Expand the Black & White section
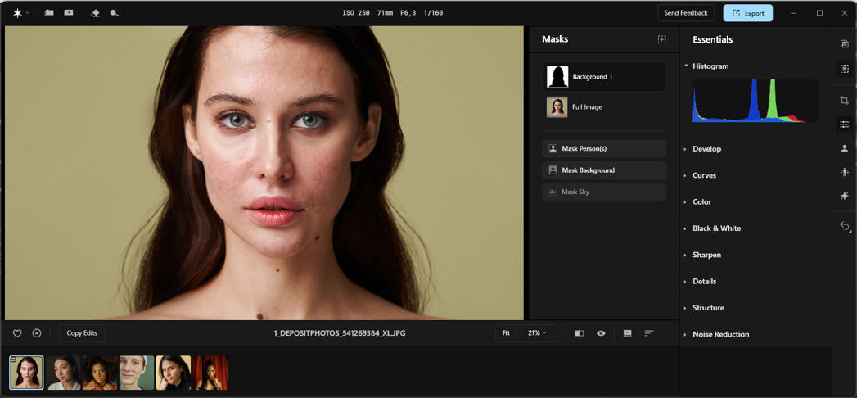The image size is (857, 398). point(756,228)
